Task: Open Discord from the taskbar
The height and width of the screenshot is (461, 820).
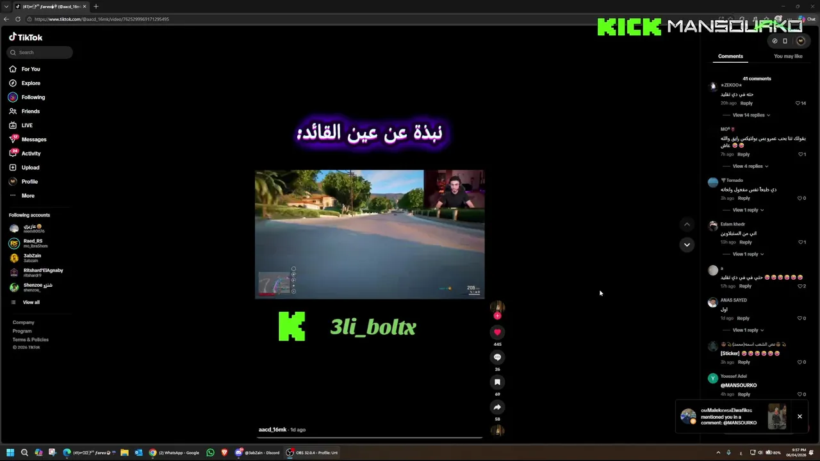Action: pos(258,453)
